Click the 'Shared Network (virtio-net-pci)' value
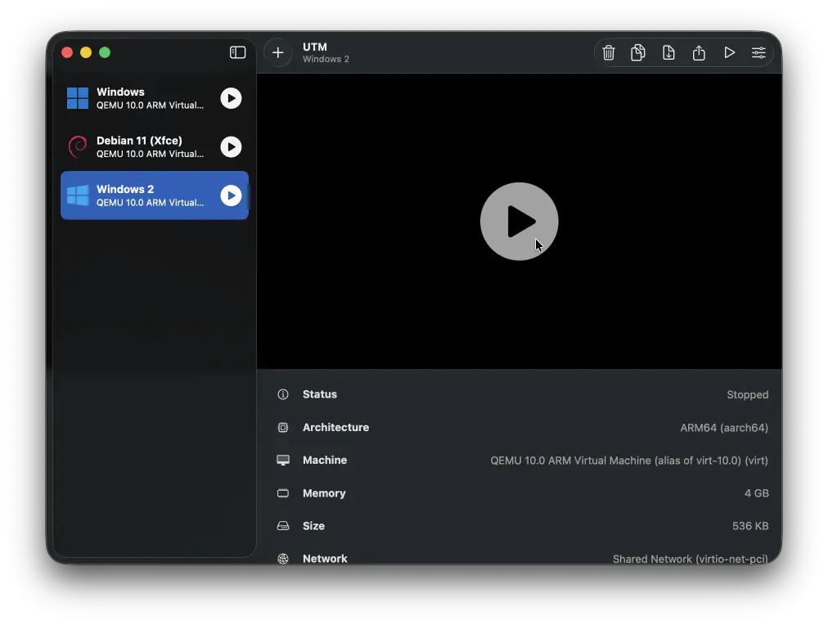828x625 pixels. (x=691, y=559)
